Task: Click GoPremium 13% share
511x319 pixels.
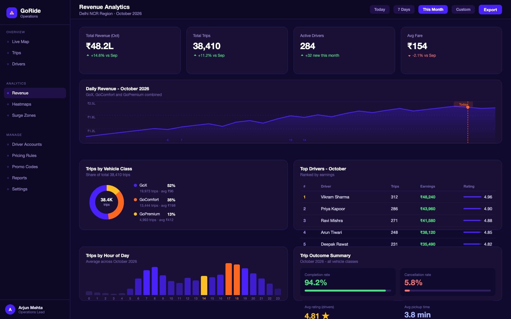Action: click(171, 214)
